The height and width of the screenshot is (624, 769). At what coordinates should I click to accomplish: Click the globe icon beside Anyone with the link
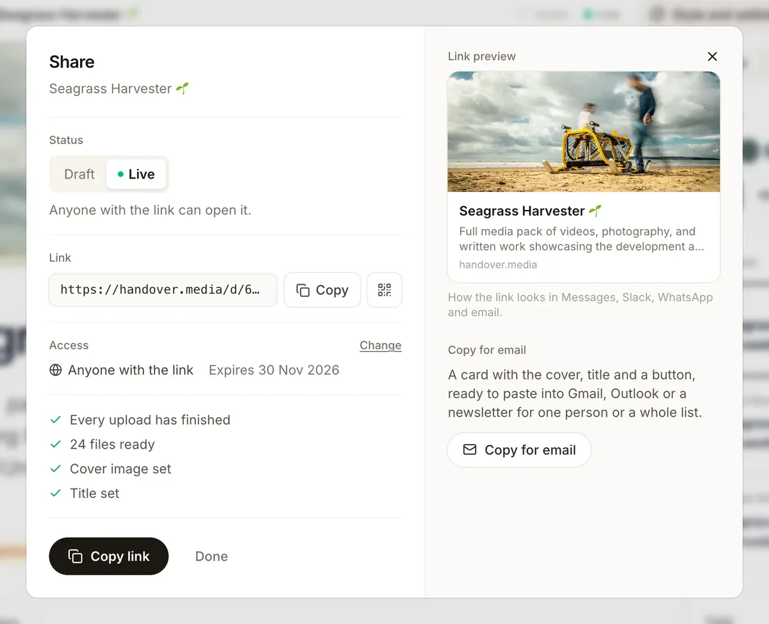click(x=56, y=370)
